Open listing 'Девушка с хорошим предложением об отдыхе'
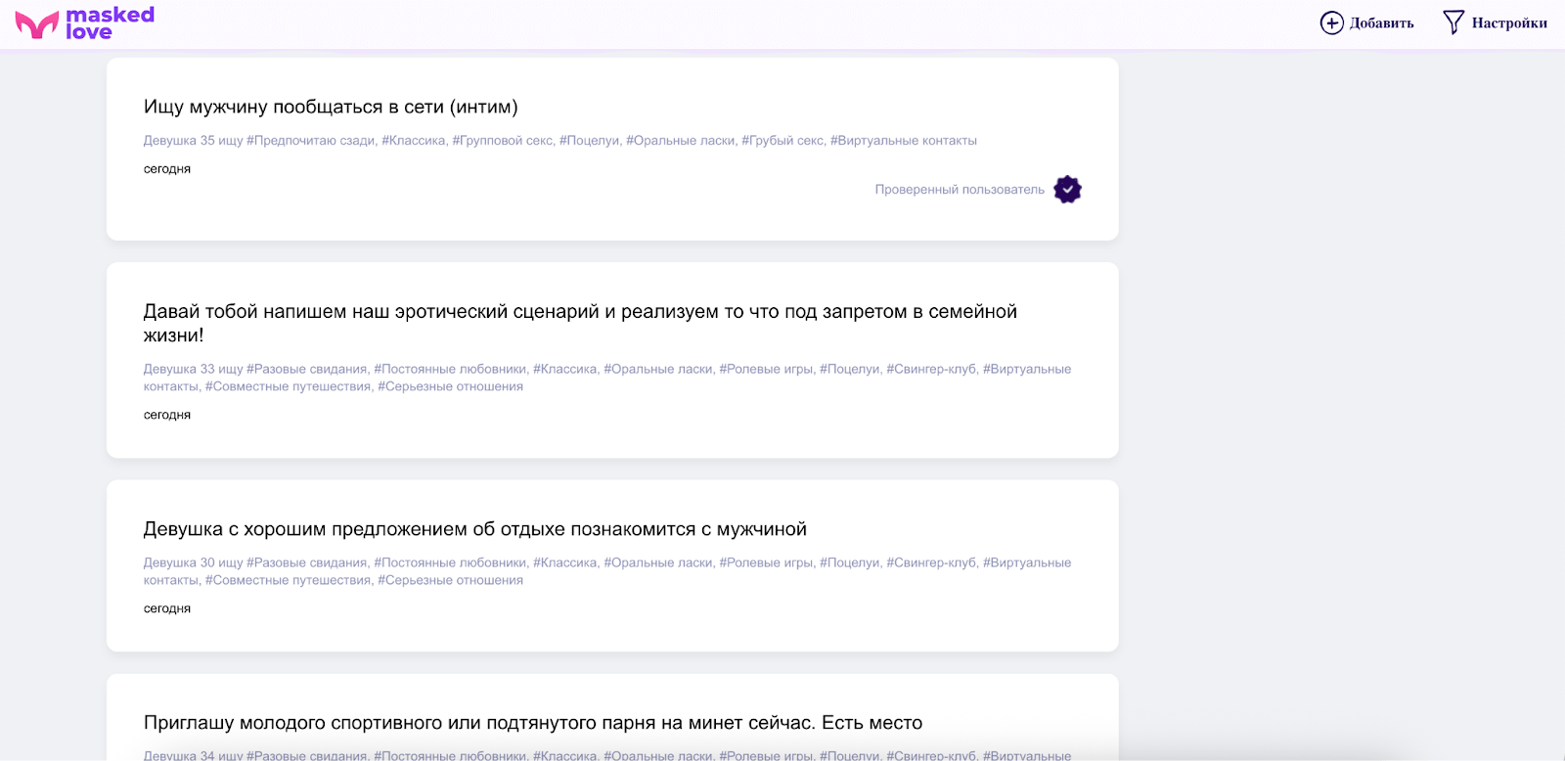The height and width of the screenshot is (761, 1565). [475, 529]
